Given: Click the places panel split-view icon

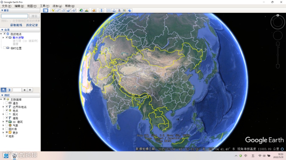Looking at the screenshot, I should (9, 90).
